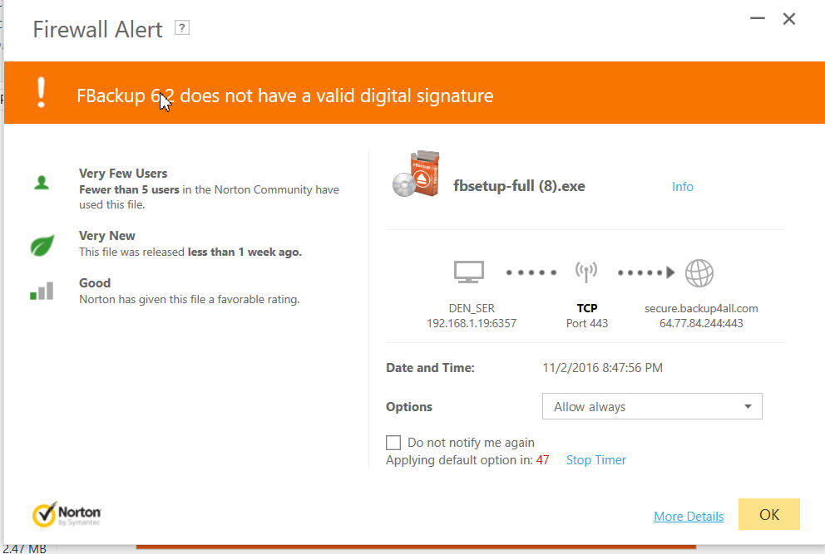Click the Good rating bar-chart icon
The width and height of the screenshot is (825, 554).
coord(42,291)
